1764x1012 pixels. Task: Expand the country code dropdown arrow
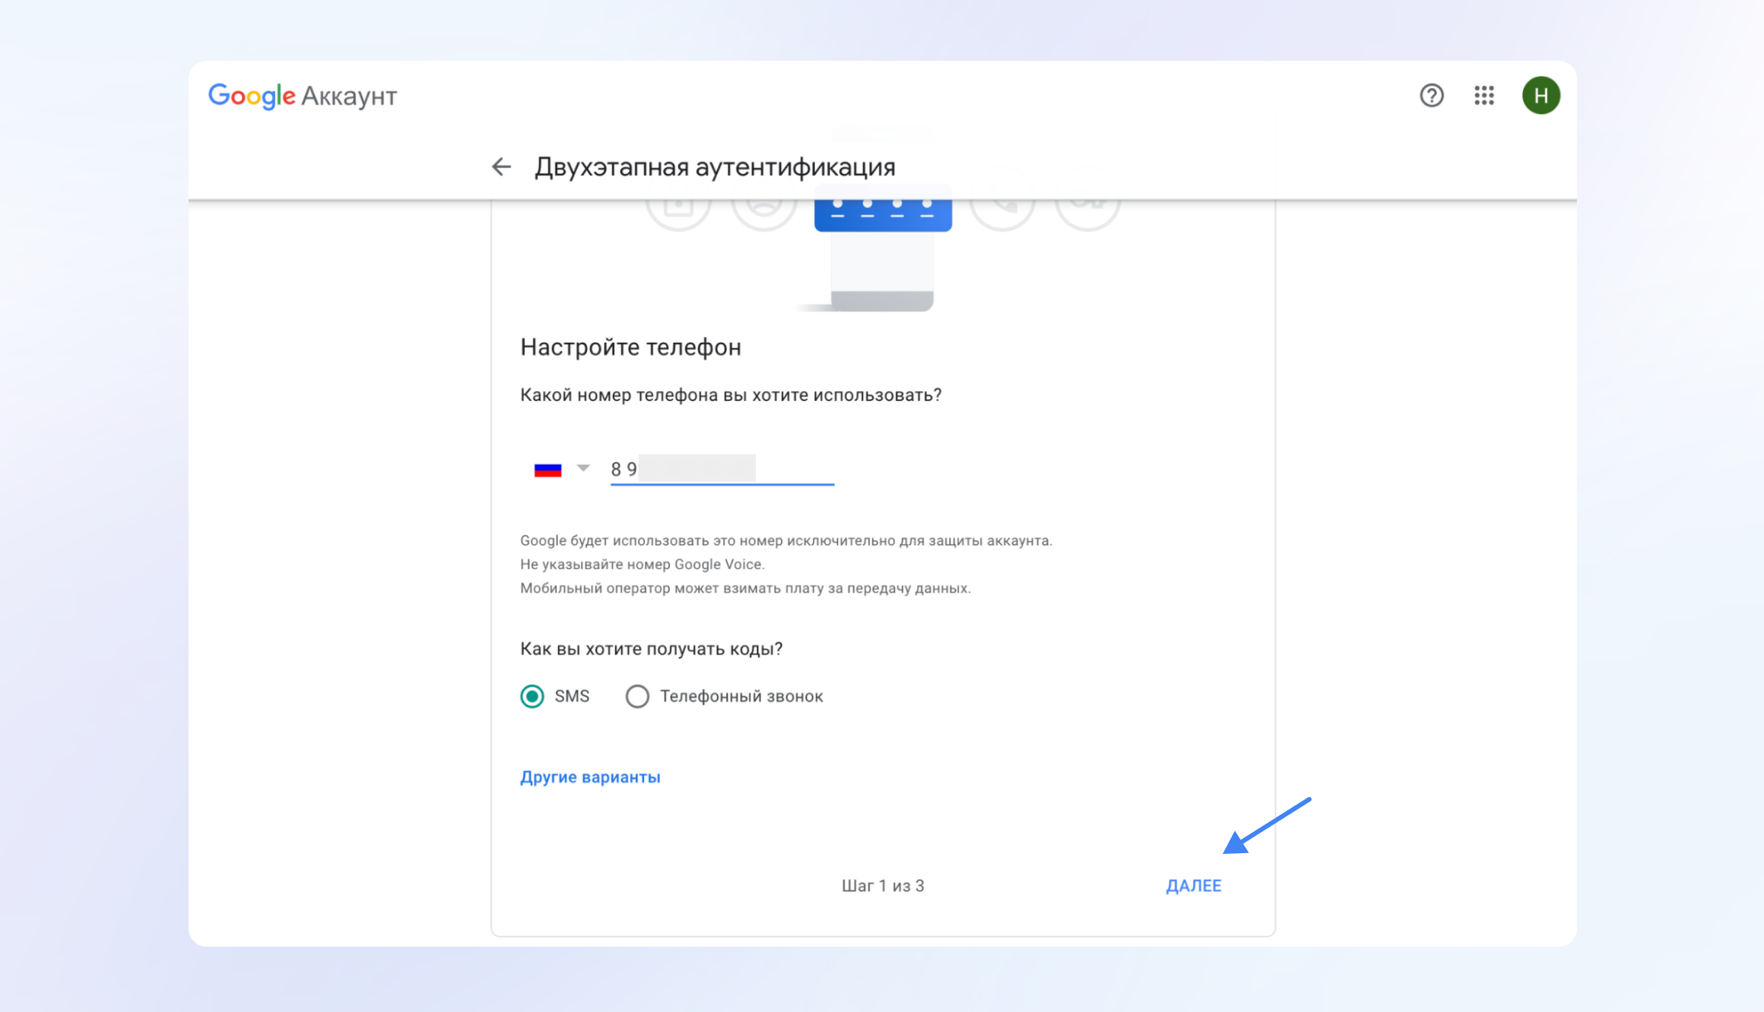[x=583, y=468]
